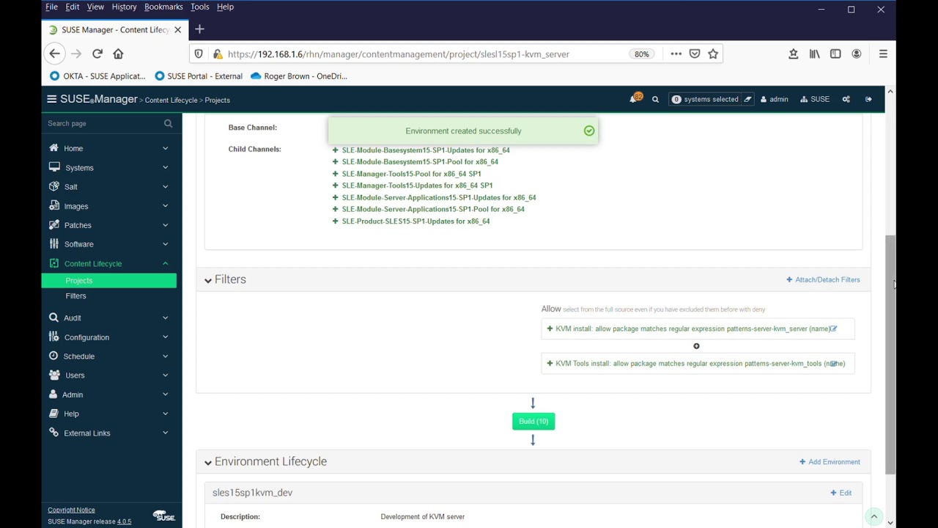Sign out using the logout icon

pyautogui.click(x=868, y=100)
